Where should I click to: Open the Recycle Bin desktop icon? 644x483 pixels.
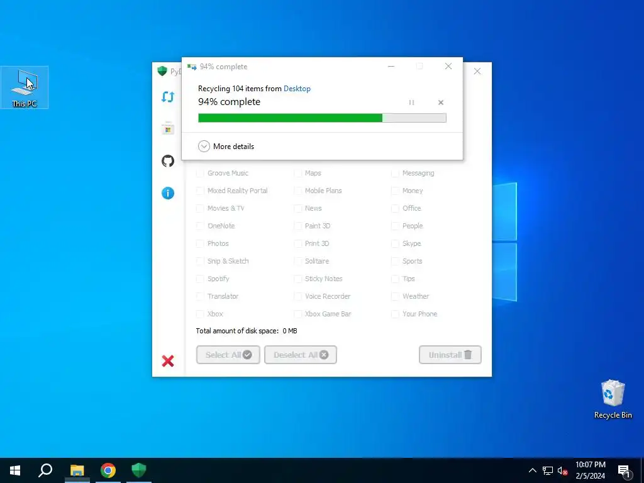pyautogui.click(x=613, y=399)
